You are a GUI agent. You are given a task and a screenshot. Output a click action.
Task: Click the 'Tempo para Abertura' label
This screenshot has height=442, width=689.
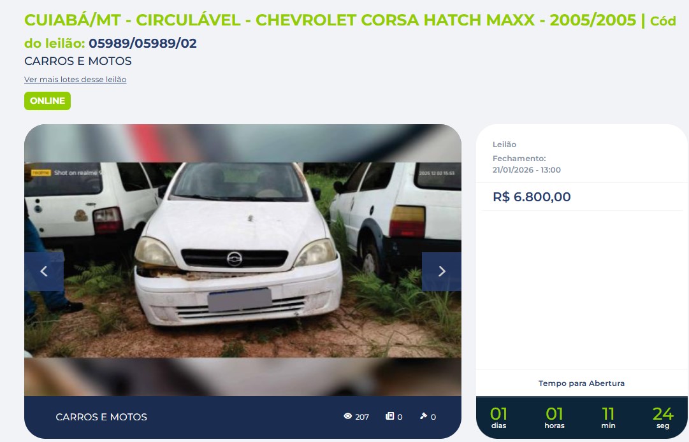pyautogui.click(x=581, y=383)
